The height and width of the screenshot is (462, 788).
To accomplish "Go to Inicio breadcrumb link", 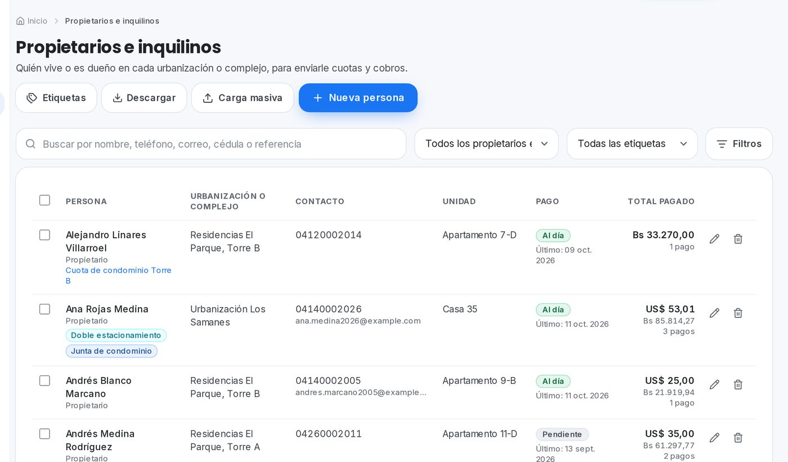I will coord(32,21).
